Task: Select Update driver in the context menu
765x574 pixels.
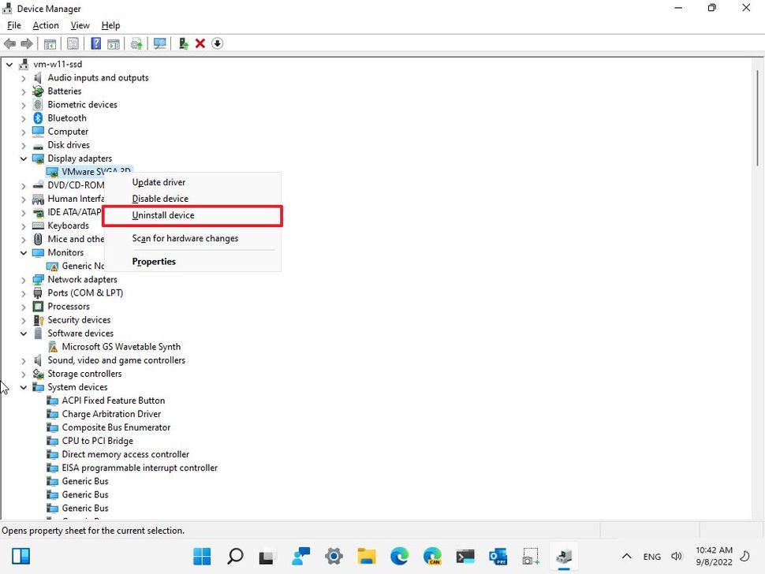Action: coord(158,181)
